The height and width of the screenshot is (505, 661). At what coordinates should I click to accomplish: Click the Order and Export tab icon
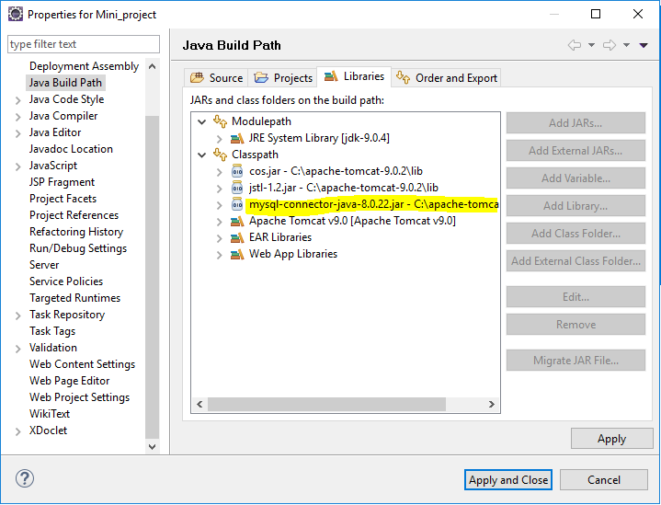click(x=403, y=77)
